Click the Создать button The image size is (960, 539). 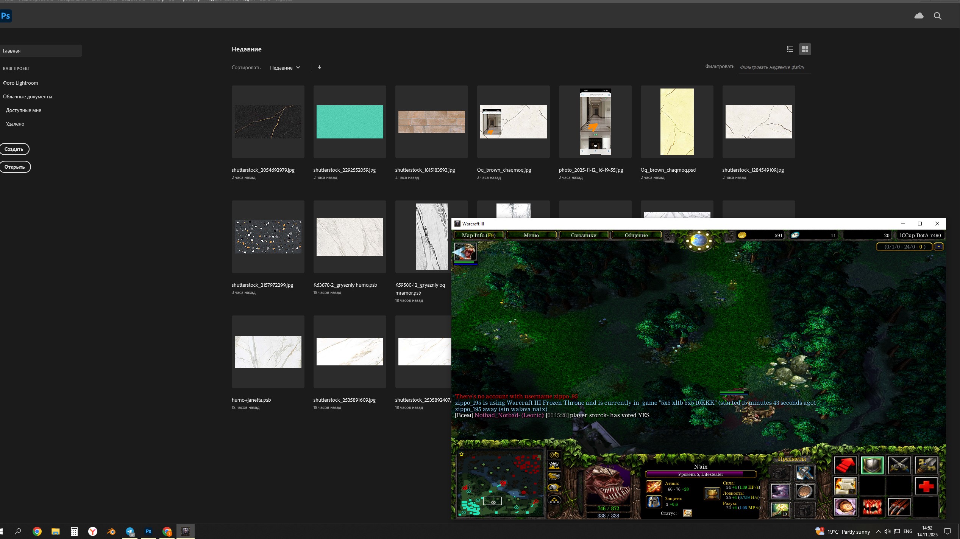click(14, 149)
